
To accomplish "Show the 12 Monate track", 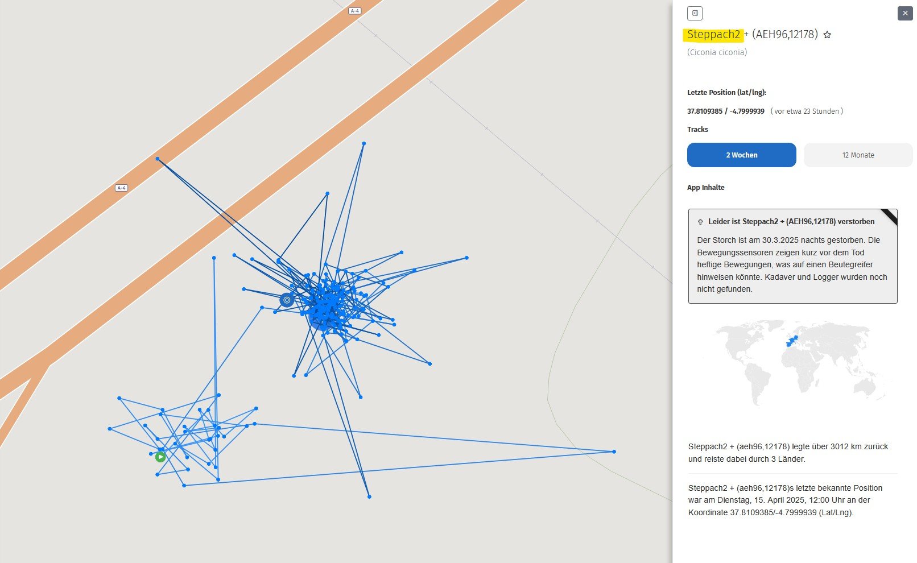I will tap(858, 155).
